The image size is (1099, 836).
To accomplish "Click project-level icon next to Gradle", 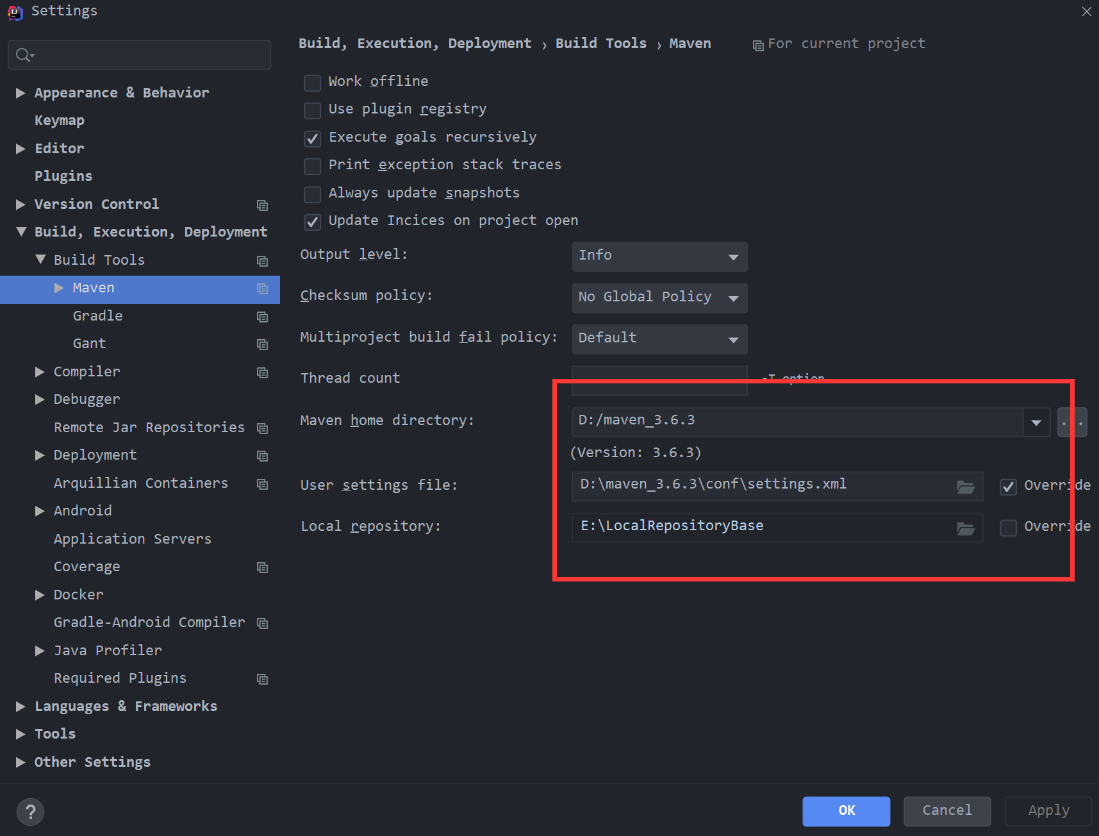I will [x=262, y=317].
